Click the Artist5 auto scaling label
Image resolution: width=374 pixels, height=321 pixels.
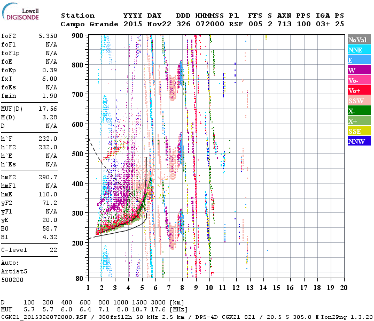(x=14, y=272)
